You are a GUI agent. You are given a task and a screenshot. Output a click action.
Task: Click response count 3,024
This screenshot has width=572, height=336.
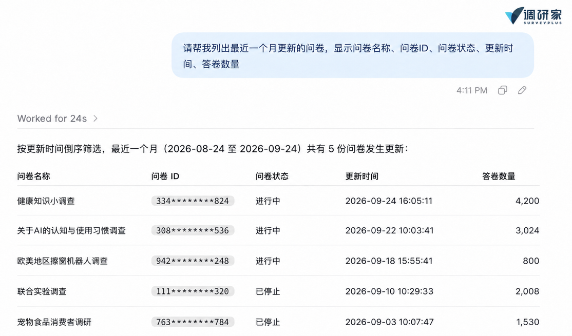click(527, 231)
